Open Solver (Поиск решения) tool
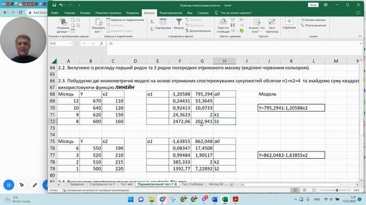 [313, 25]
